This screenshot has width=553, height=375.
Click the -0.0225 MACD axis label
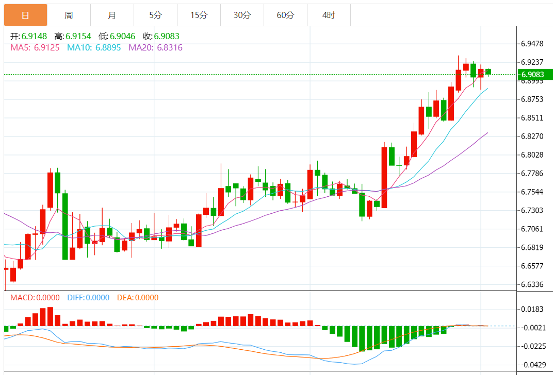pyautogui.click(x=532, y=346)
